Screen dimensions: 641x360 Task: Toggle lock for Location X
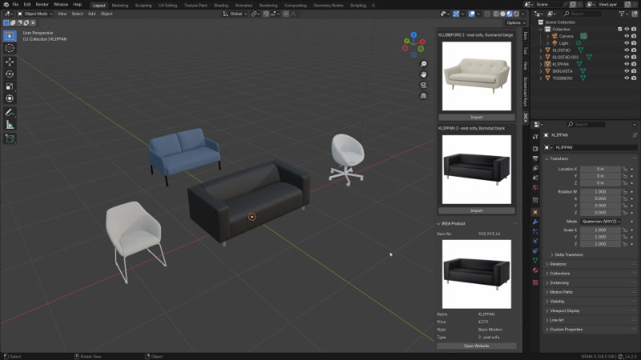pyautogui.click(x=625, y=169)
